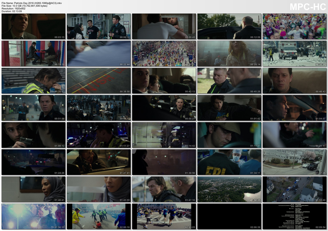Open the frame stamped 00:29:14
Image resolution: width=328 pixels, height=231 pixels.
229,54
